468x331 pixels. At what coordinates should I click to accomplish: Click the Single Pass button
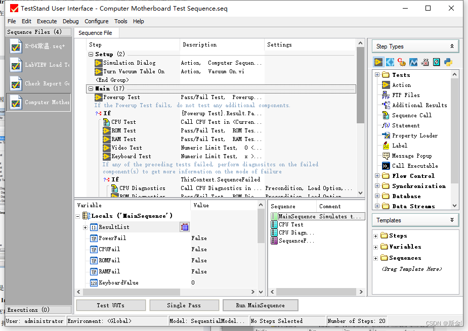click(184, 305)
